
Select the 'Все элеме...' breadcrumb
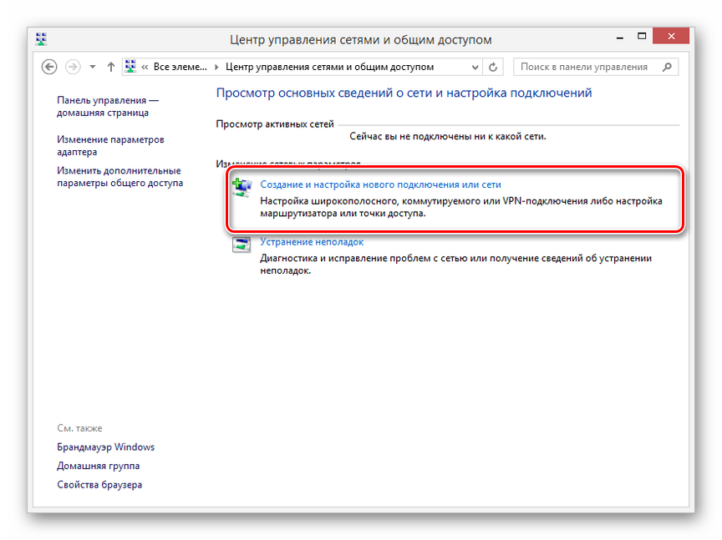pyautogui.click(x=180, y=67)
